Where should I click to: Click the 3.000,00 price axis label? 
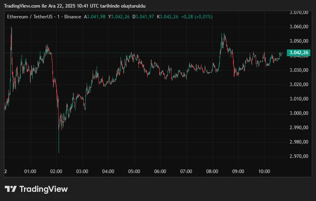[x=299, y=113]
